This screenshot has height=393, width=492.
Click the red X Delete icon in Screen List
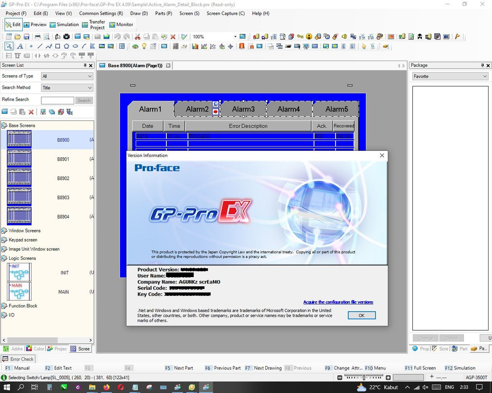point(31,112)
